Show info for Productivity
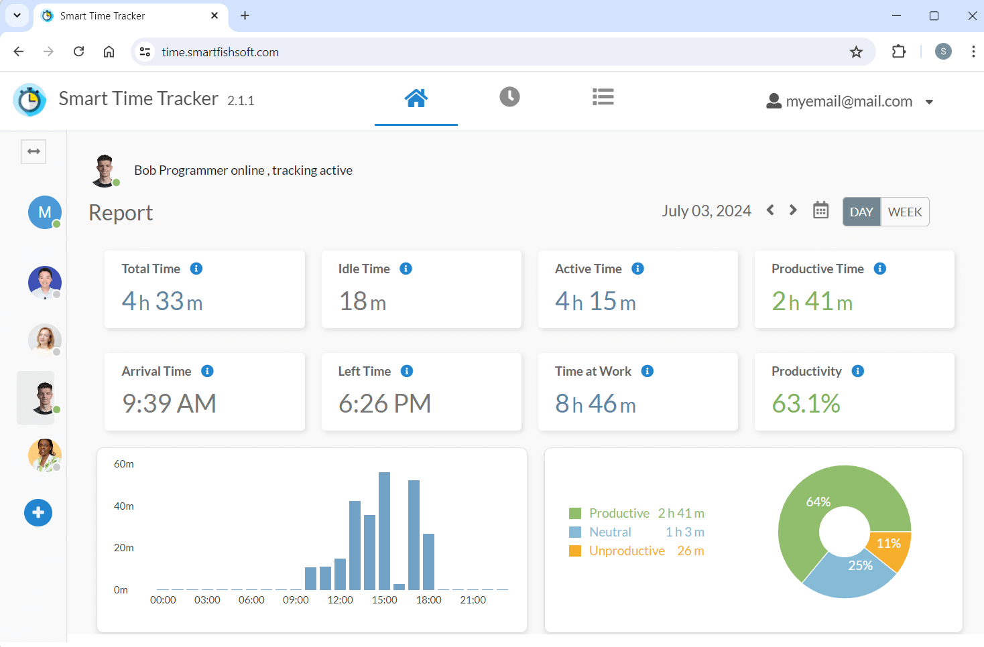Screen dimensions: 984x647 [858, 371]
